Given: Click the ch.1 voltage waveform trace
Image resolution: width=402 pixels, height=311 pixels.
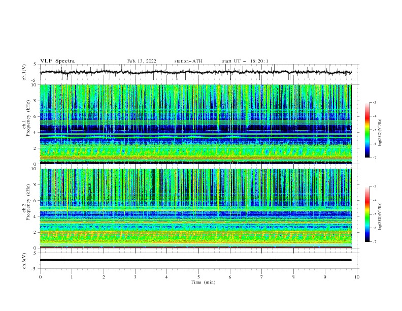Looking at the screenshot, I should pyautogui.click(x=195, y=72).
